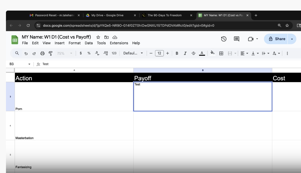Screen dimensions: 301x173
Task: Increase the font size with plus button
Action: pyautogui.click(x=168, y=53)
